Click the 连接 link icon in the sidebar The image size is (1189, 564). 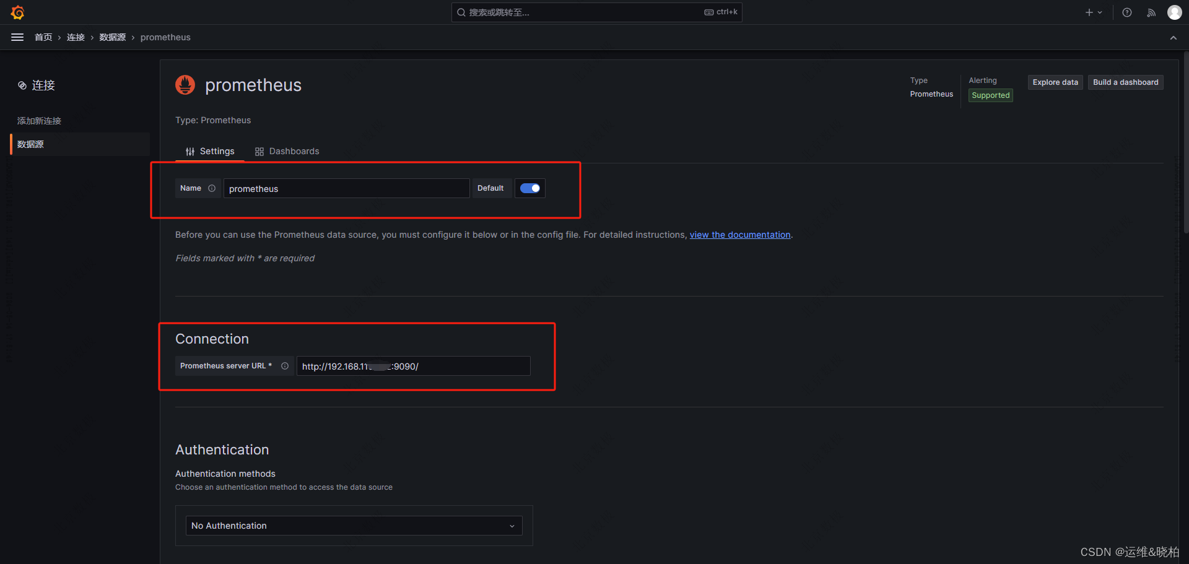(x=22, y=85)
